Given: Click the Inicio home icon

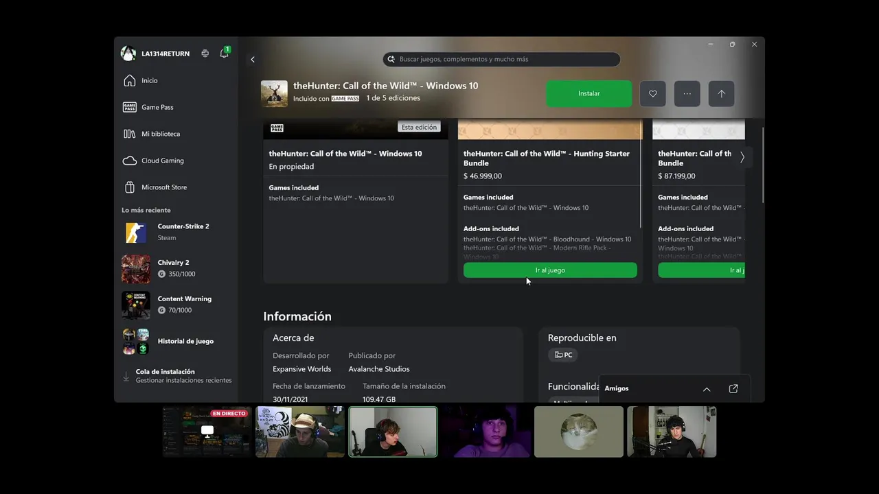Looking at the screenshot, I should (x=129, y=81).
